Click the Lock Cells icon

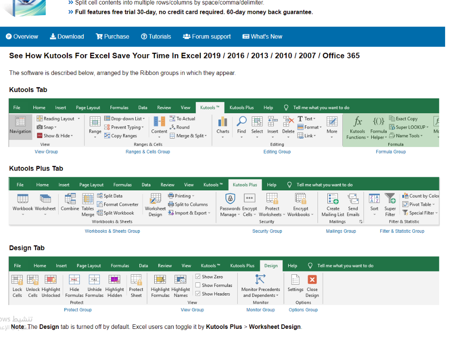click(17, 280)
